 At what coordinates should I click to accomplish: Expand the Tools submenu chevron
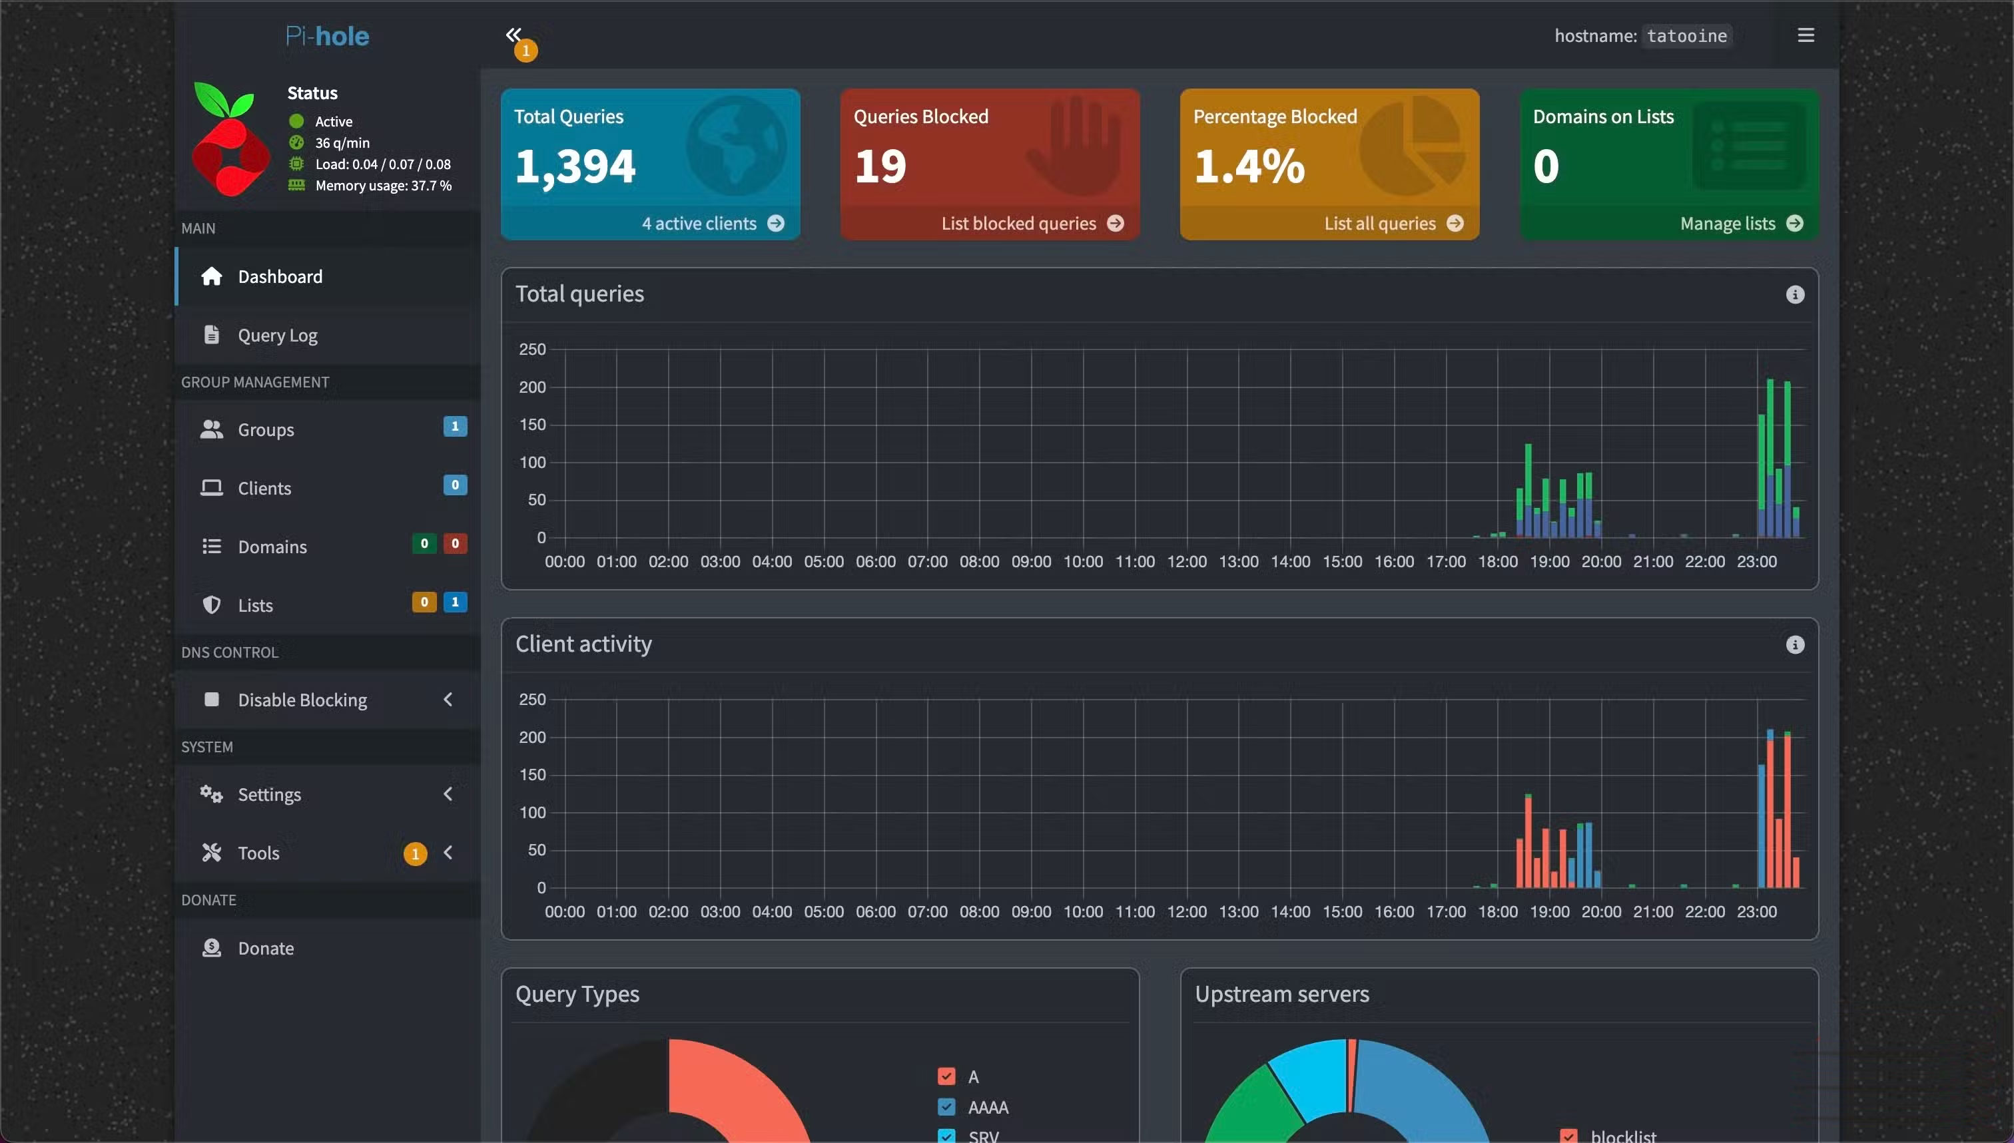coord(448,853)
